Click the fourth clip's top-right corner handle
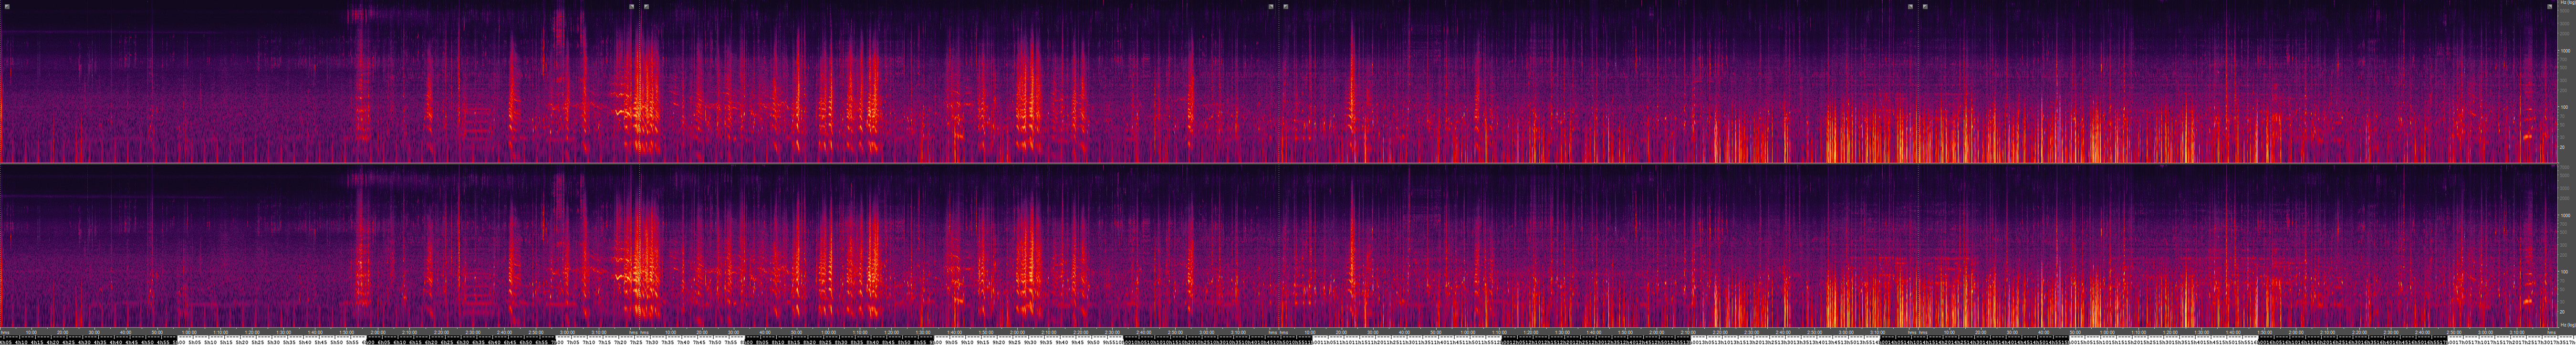Viewport: 2576px width, 345px height. tap(2549, 6)
